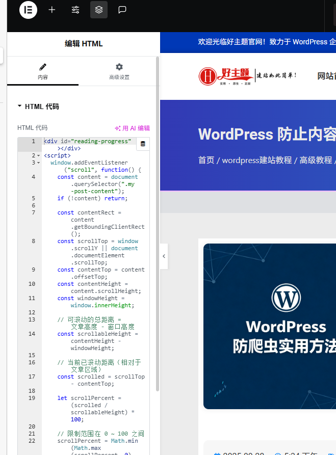336x455 pixels.
Task: Collapse the editor panel with arrow handle
Action: click(x=164, y=256)
